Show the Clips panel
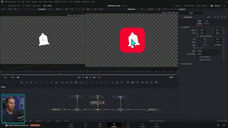Image resolution: width=228 pixels, height=128 pixels. [x=37, y=6]
